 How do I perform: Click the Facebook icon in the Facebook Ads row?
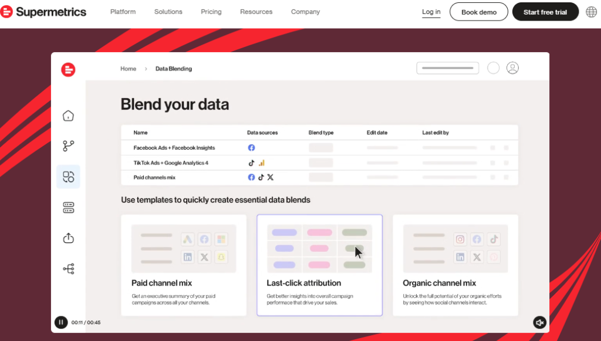tap(251, 147)
